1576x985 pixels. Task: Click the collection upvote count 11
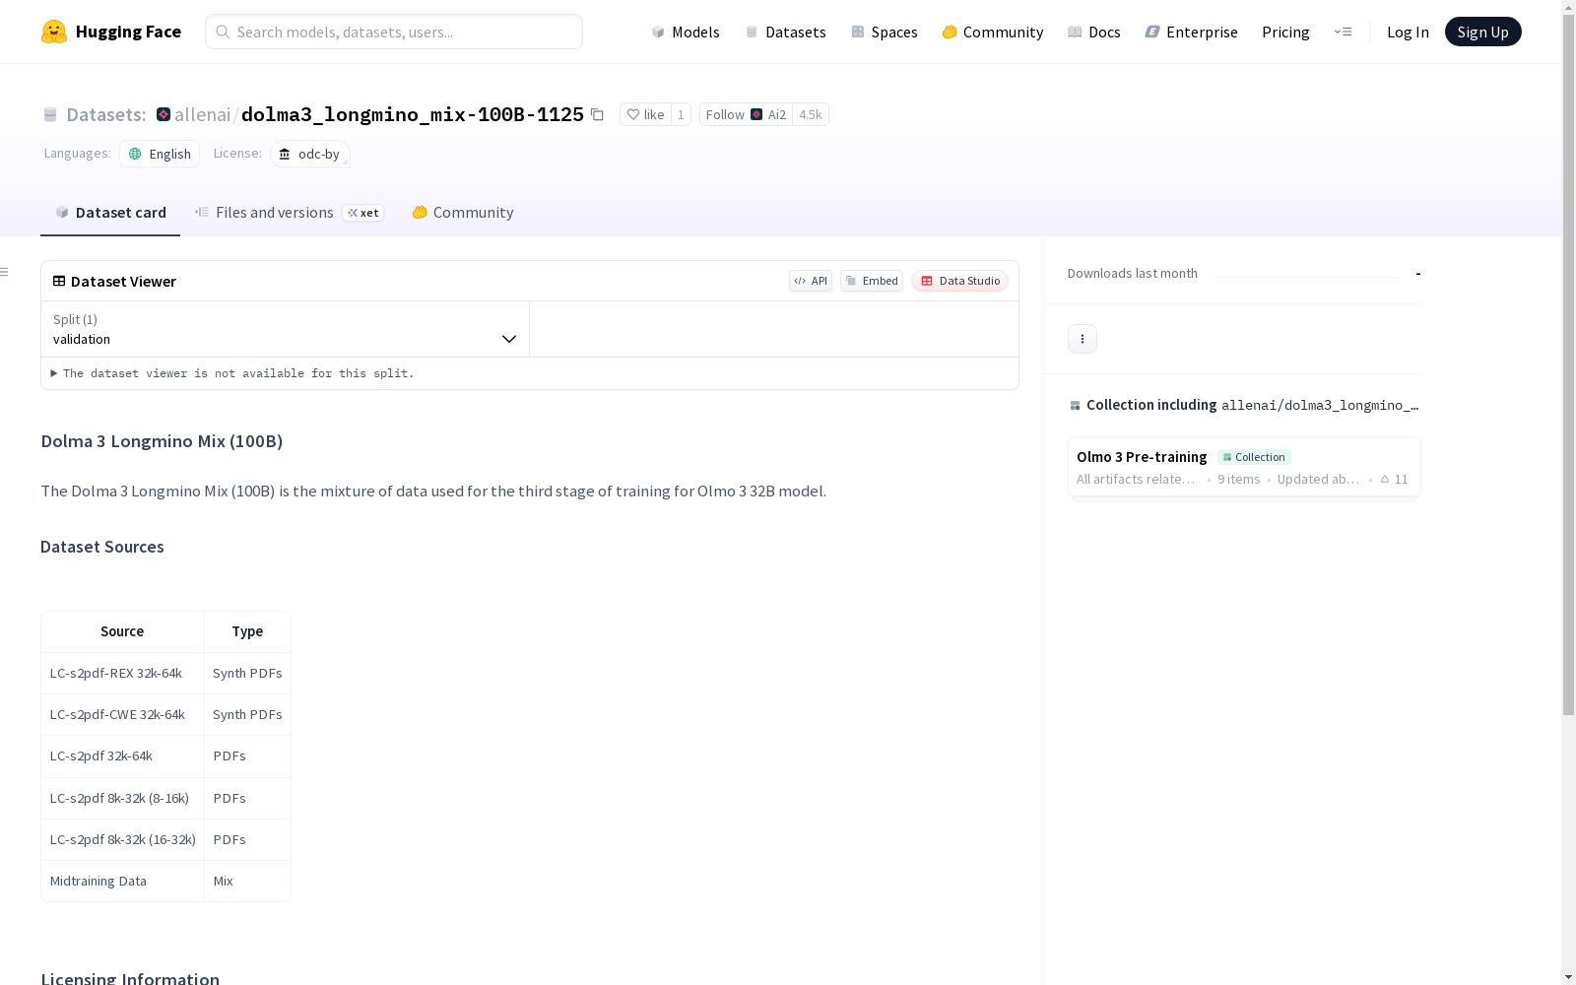pos(1394,480)
